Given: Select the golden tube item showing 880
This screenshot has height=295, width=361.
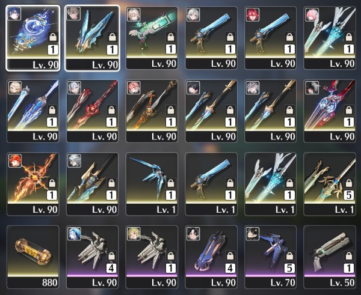Looking at the screenshot, I should coord(33,257).
